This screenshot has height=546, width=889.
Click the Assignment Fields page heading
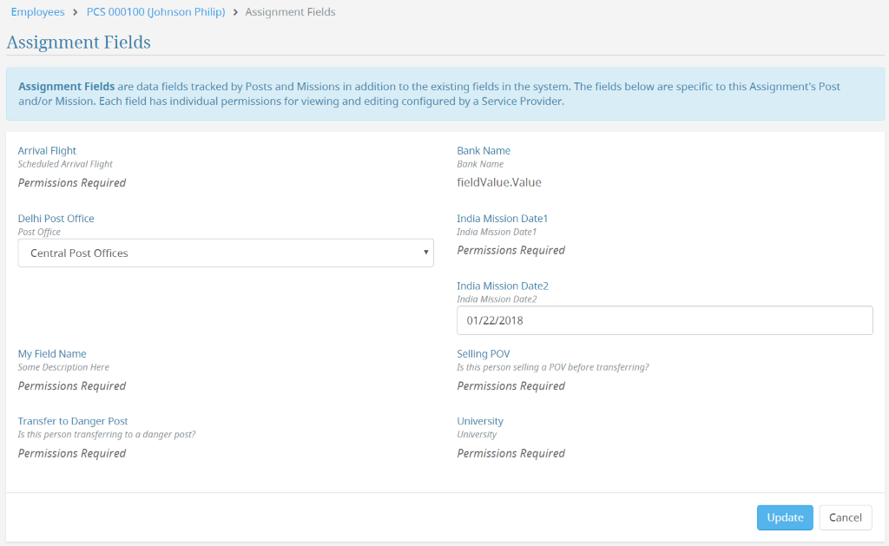pos(79,43)
